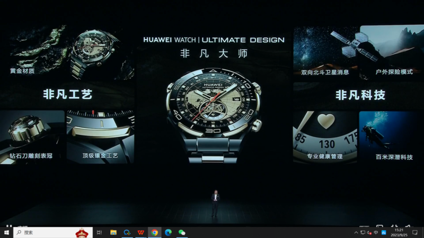Click the 户外探险模式 mountain image

point(392,52)
